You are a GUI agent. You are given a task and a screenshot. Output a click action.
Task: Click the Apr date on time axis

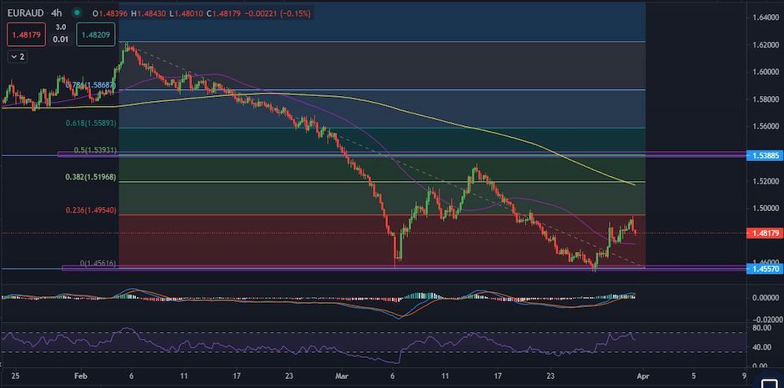(x=645, y=375)
